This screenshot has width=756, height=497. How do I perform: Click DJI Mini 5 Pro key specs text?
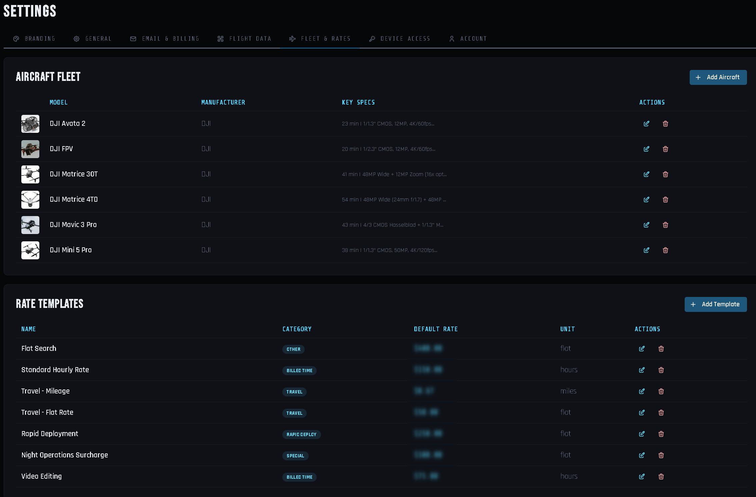[390, 250]
